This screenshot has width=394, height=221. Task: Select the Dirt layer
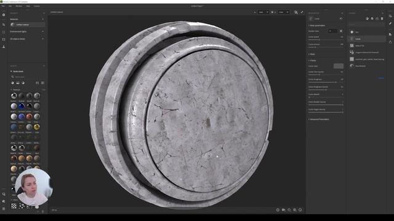click(366, 32)
